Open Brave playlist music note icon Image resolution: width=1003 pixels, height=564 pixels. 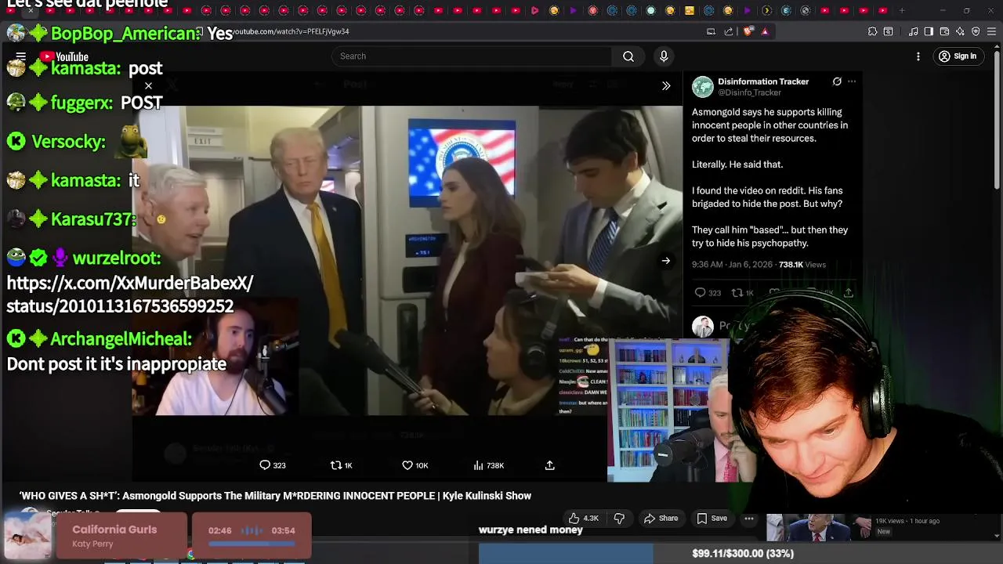pos(914,31)
